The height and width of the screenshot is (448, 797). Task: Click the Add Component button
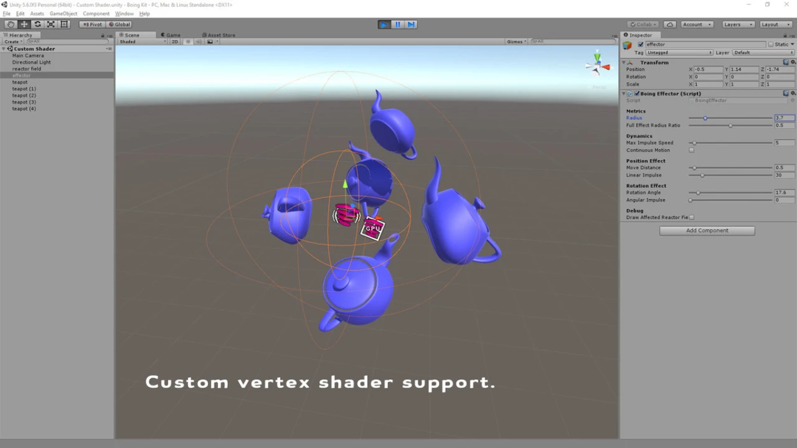click(707, 230)
